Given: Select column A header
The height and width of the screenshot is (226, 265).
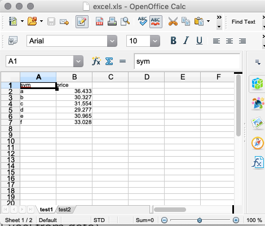Looking at the screenshot, I should tap(38, 77).
